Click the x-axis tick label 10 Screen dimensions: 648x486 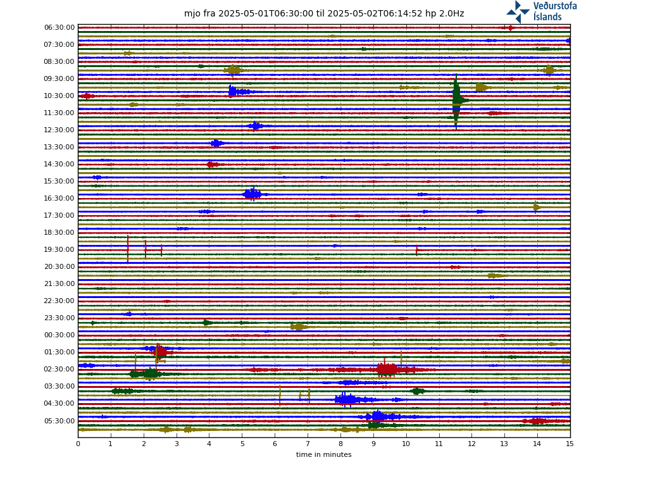click(x=406, y=444)
